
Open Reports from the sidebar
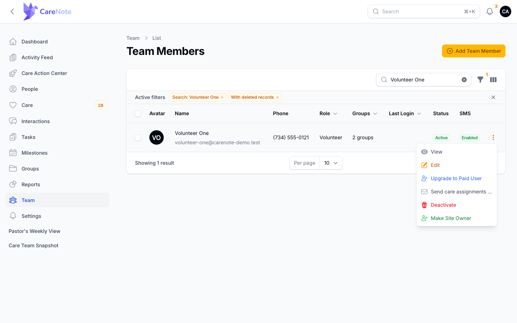pyautogui.click(x=57, y=184)
